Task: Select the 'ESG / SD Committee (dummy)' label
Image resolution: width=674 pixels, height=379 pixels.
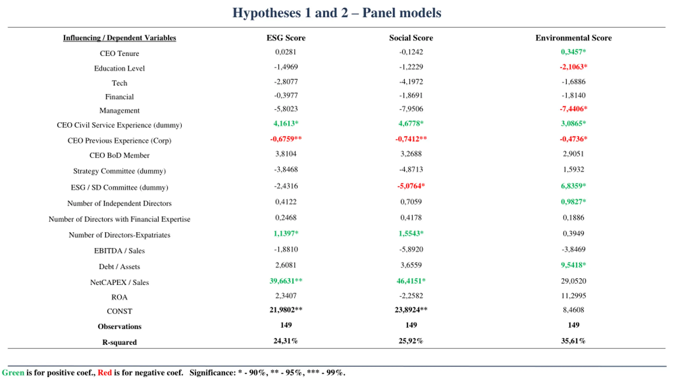Action: point(119,187)
